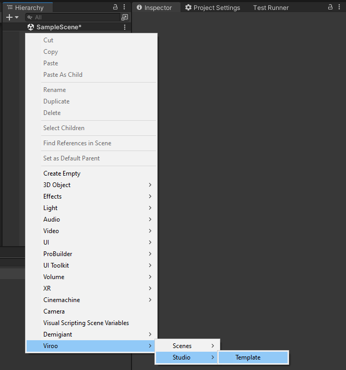Click the Unity icon beside SampleScene

click(x=31, y=27)
